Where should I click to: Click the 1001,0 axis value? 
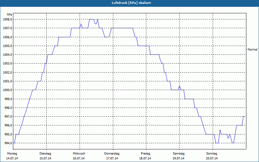pyautogui.click(x=7, y=81)
